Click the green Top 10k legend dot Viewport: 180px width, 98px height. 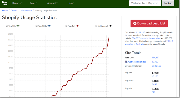pyautogui.click(x=18, y=26)
